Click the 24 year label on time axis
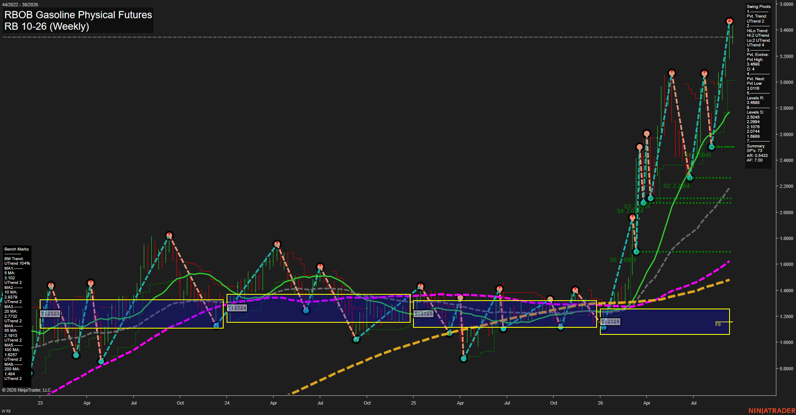Image resolution: width=796 pixels, height=415 pixels. (227, 403)
